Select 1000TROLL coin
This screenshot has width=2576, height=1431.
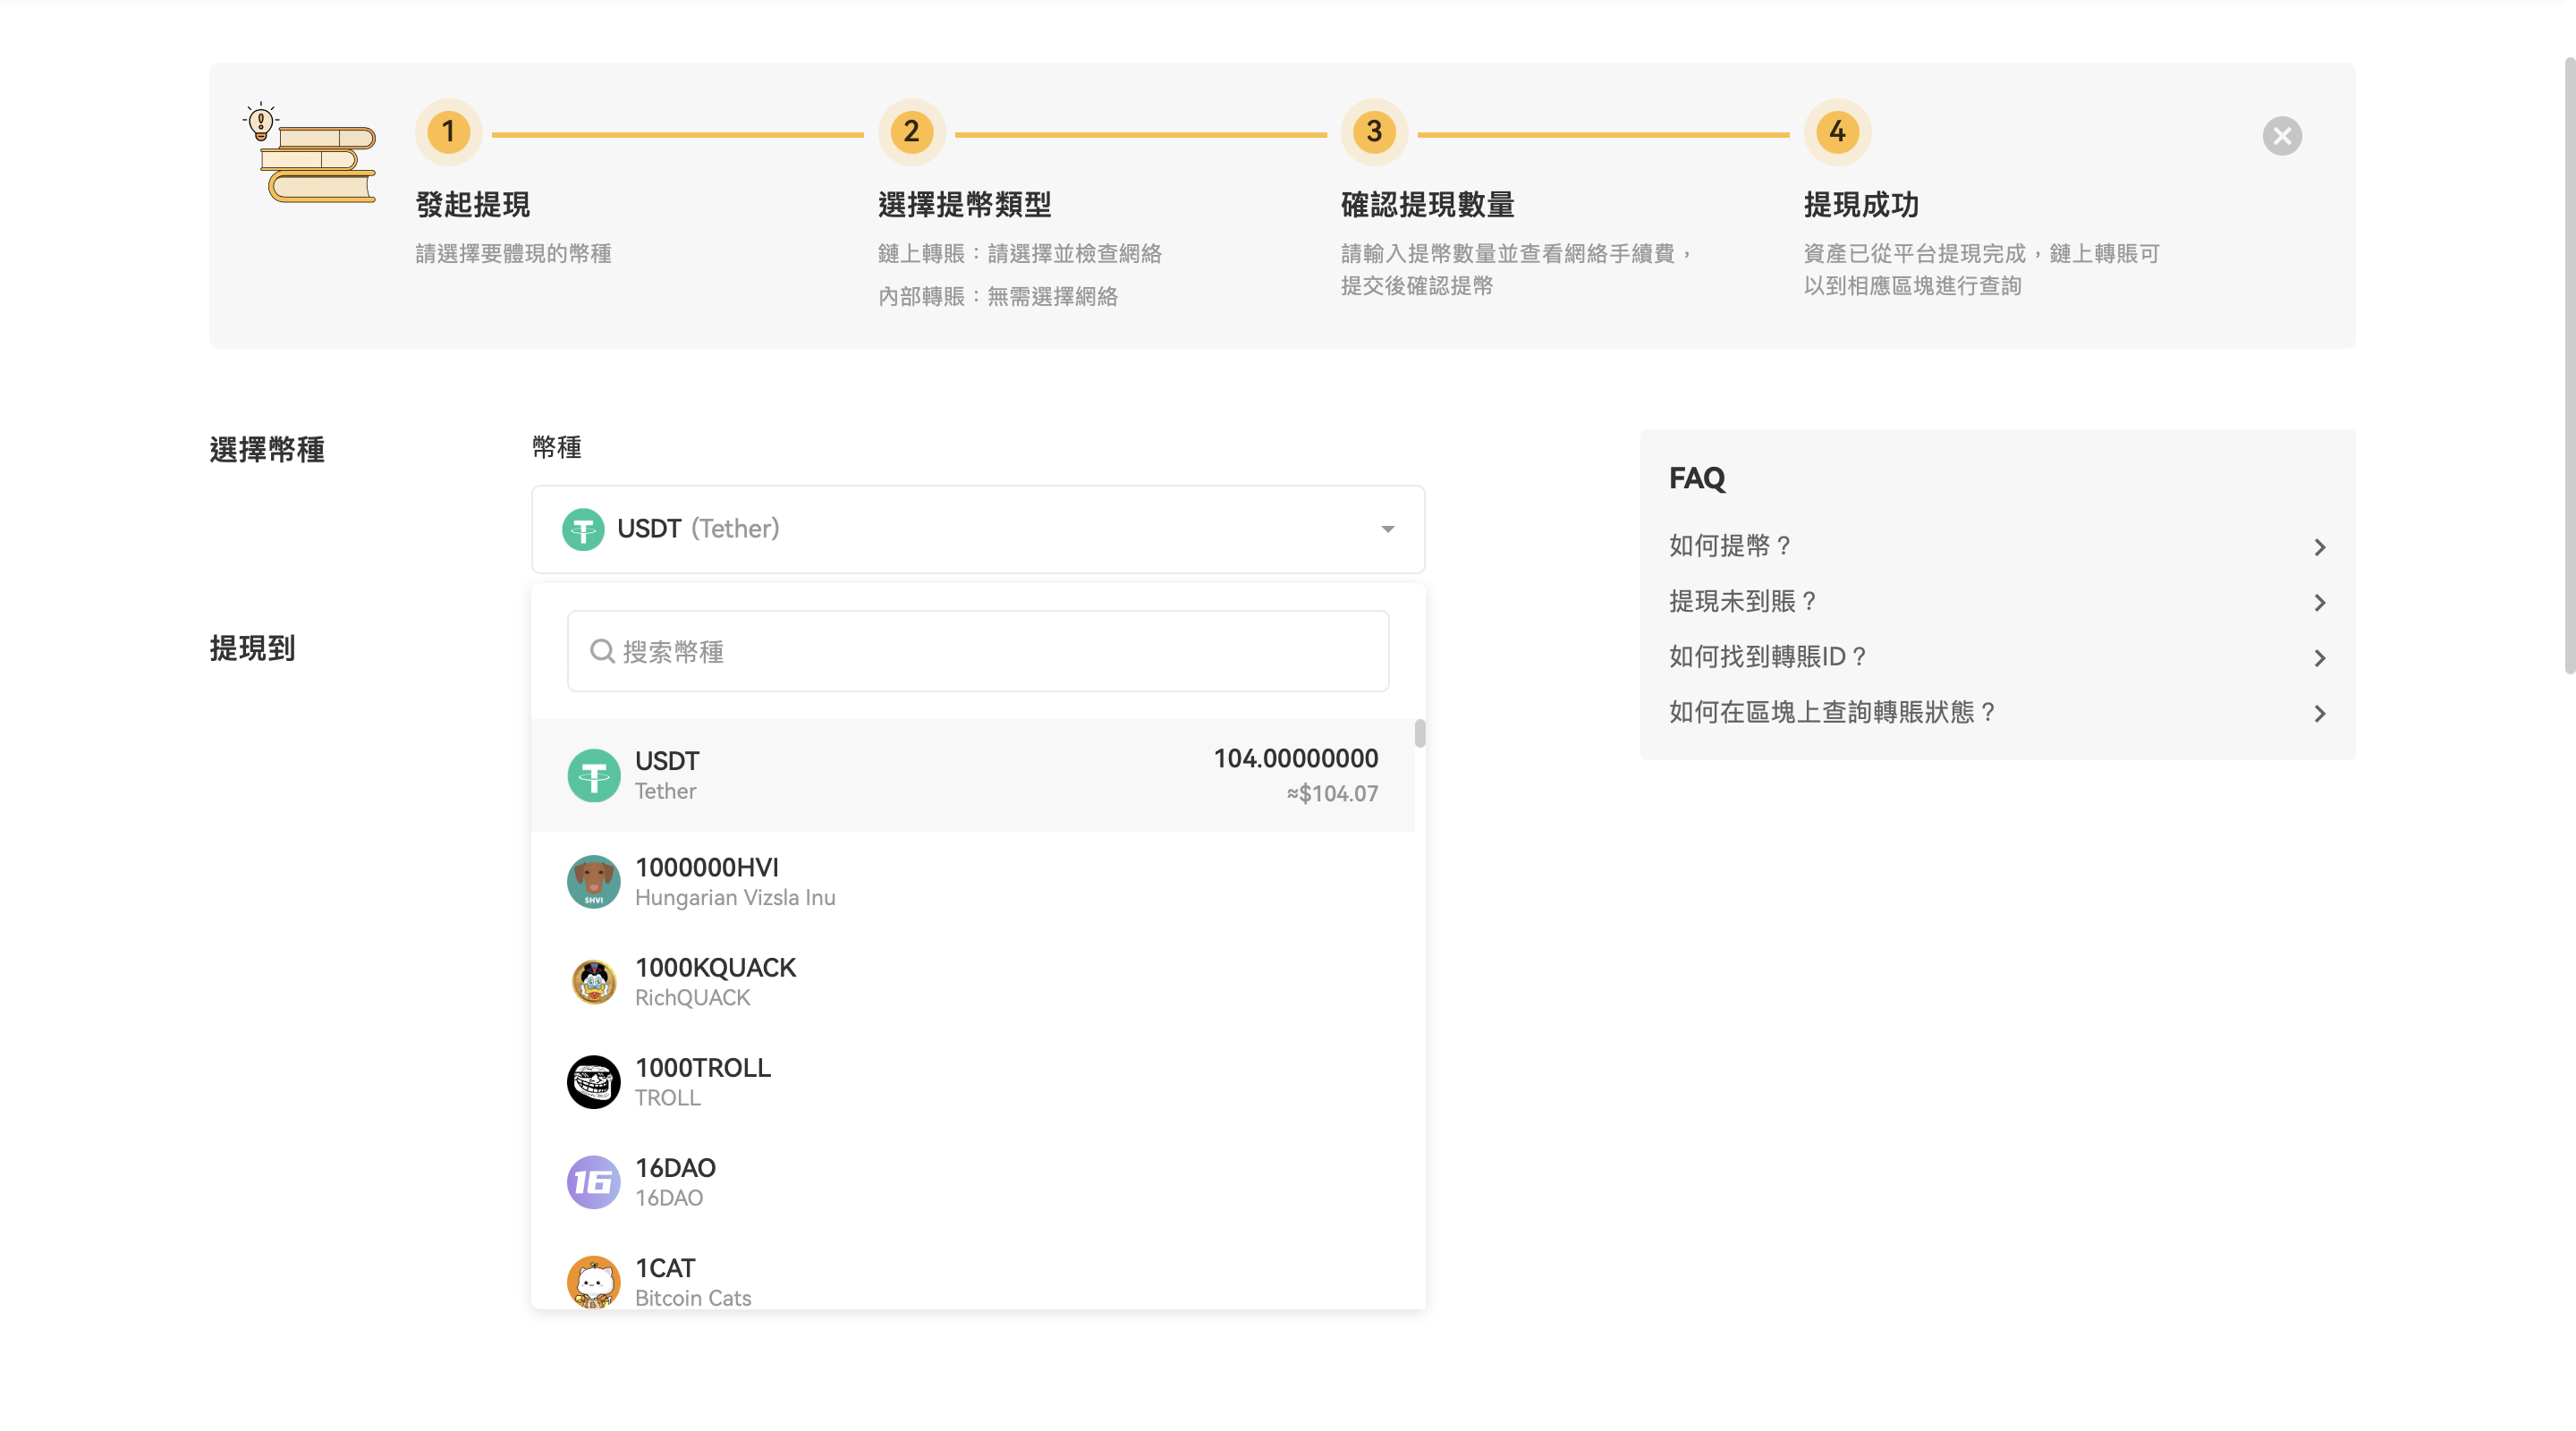(x=973, y=1081)
